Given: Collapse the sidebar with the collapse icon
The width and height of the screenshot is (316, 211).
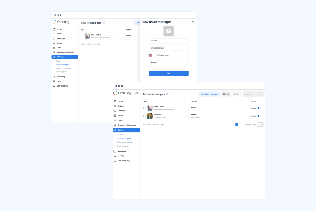Looking at the screenshot, I should (138, 94).
